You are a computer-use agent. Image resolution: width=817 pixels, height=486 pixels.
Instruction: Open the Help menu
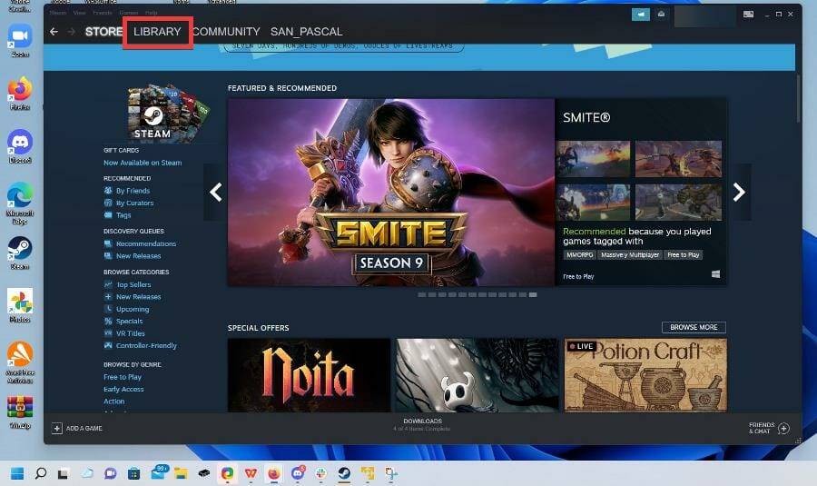point(151,13)
